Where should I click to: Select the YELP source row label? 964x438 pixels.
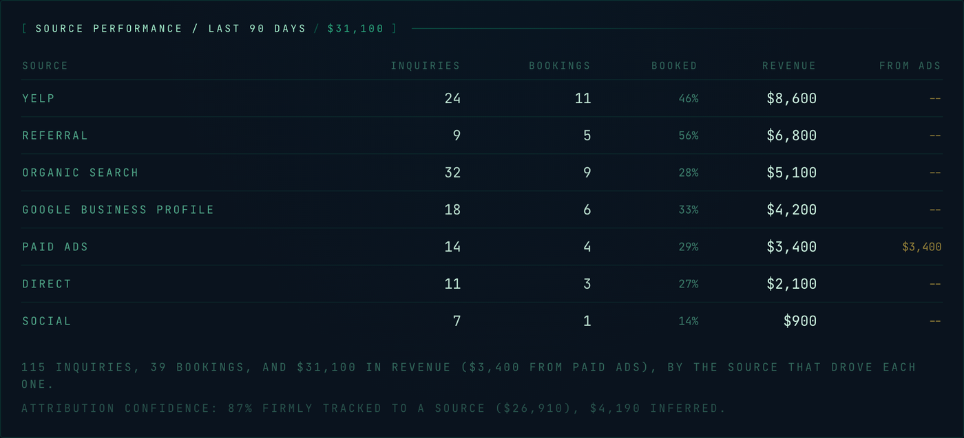pyautogui.click(x=39, y=98)
